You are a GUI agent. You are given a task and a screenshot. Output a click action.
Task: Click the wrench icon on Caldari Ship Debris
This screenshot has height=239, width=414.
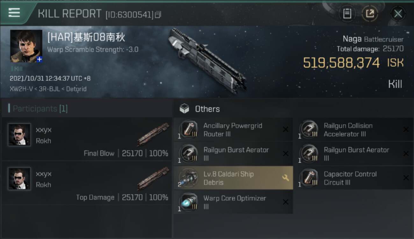click(x=285, y=178)
